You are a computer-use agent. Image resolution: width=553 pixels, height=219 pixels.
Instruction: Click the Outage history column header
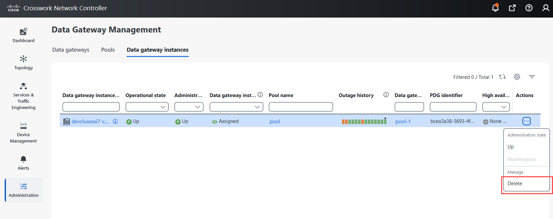[356, 95]
